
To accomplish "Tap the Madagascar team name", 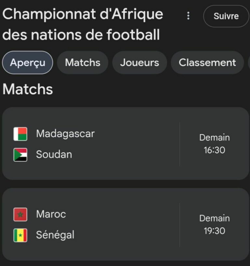I will [x=65, y=134].
